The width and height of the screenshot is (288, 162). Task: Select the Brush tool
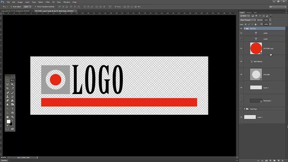pos(13,93)
